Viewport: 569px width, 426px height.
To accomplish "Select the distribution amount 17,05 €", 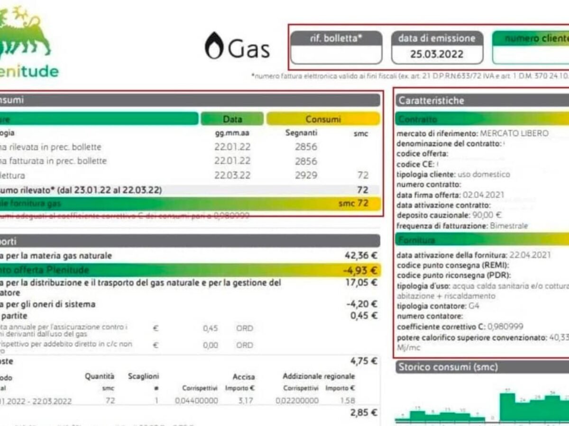I will pos(361,283).
